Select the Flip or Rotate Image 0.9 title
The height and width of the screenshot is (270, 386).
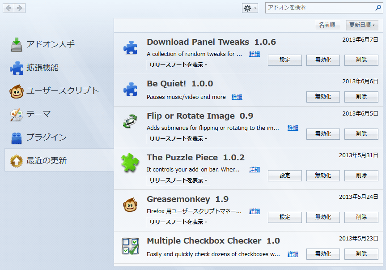pos(200,116)
